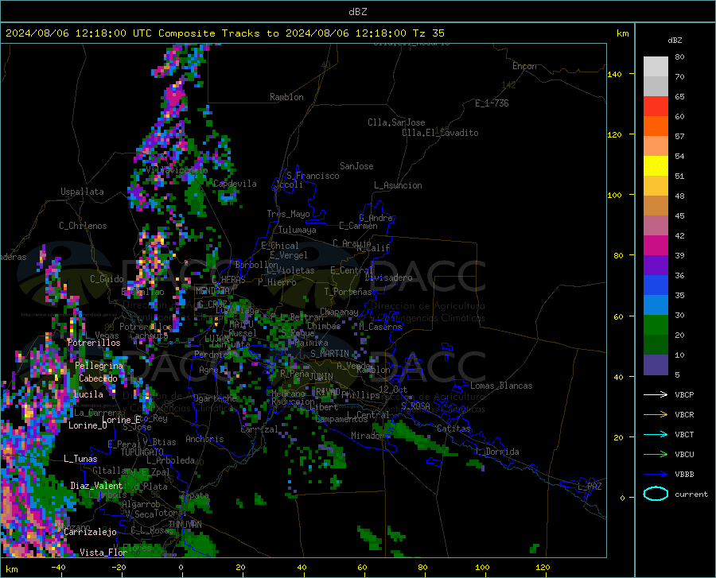Viewport: 716px width, 578px height.
Task: Click the 'Lomas_Blancas' map label
Action: point(501,386)
